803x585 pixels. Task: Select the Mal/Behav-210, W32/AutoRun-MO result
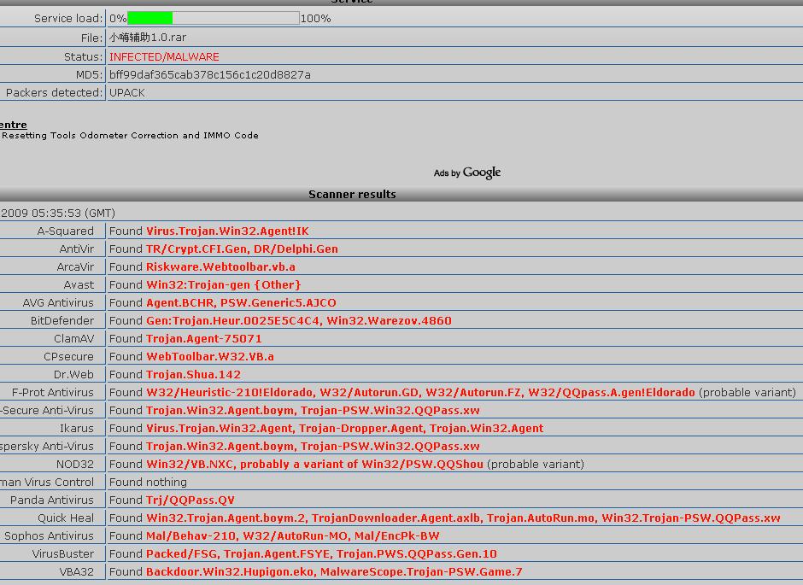pos(292,535)
